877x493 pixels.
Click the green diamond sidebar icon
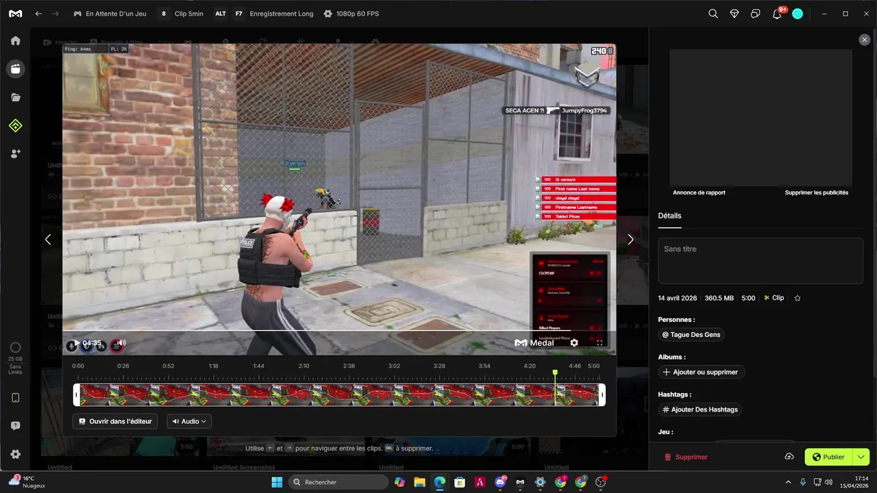click(x=15, y=125)
